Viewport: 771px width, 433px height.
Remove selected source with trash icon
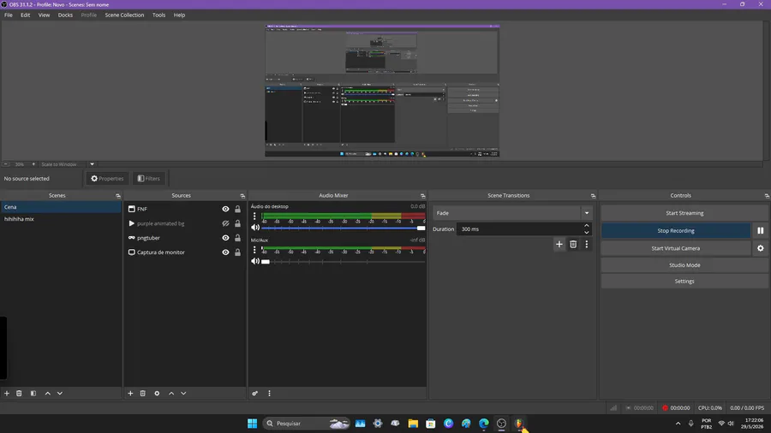142,394
